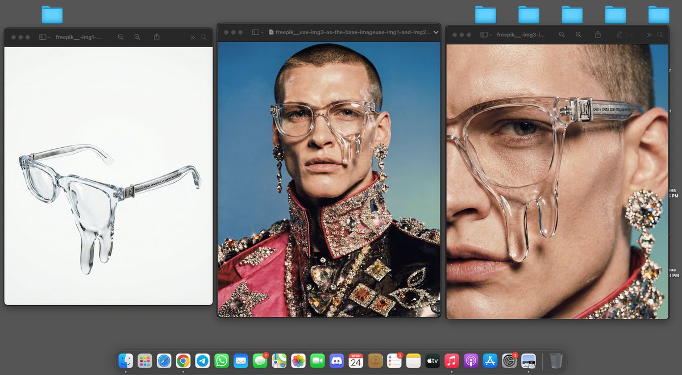Open Music app from the Dock
Screen dimensions: 682x375
point(452,360)
